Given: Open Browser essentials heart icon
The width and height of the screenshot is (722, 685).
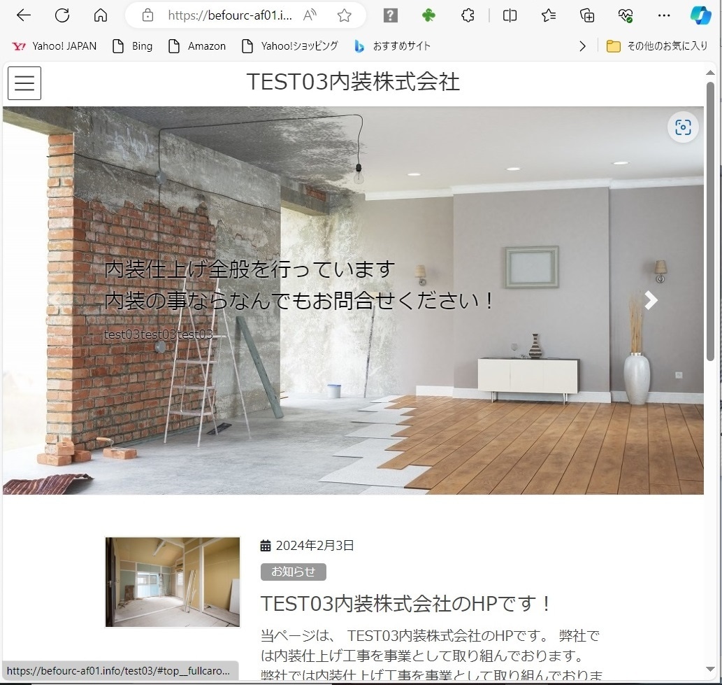Looking at the screenshot, I should tap(626, 15).
